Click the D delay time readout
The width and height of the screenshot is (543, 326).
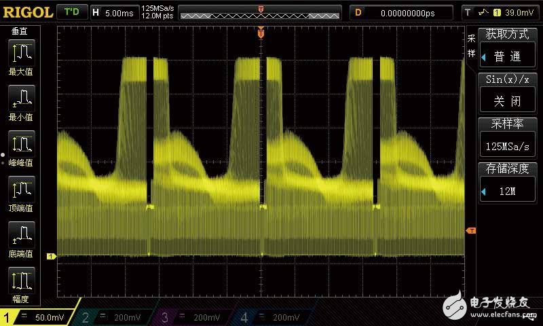coord(402,12)
